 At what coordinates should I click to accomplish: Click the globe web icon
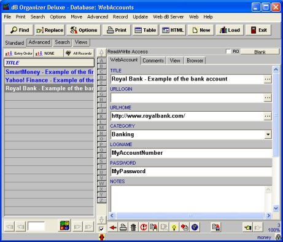pos(195,227)
